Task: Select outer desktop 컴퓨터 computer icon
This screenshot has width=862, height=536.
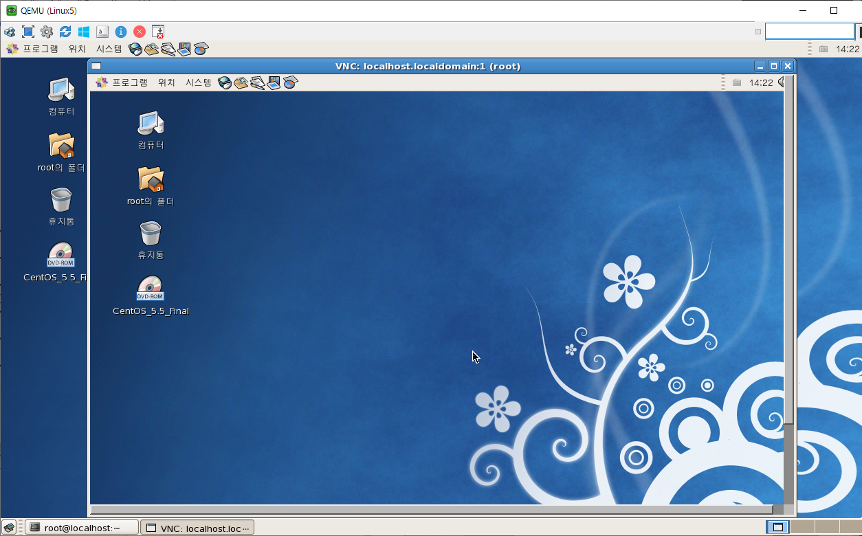Action: (x=61, y=96)
